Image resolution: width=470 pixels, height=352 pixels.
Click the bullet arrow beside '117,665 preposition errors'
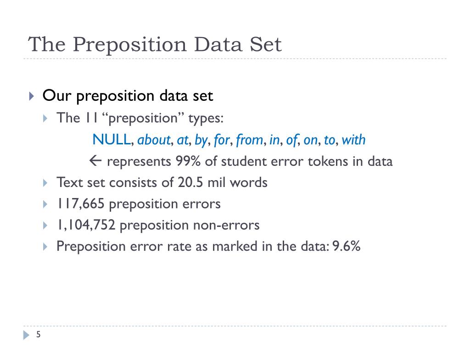pos(45,204)
